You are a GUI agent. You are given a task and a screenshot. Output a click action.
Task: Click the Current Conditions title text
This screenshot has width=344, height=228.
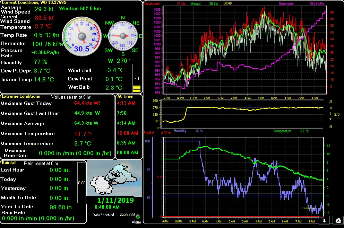click(34, 2)
